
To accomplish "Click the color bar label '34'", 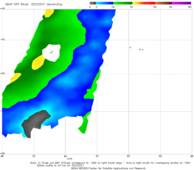I will click(131, 7).
